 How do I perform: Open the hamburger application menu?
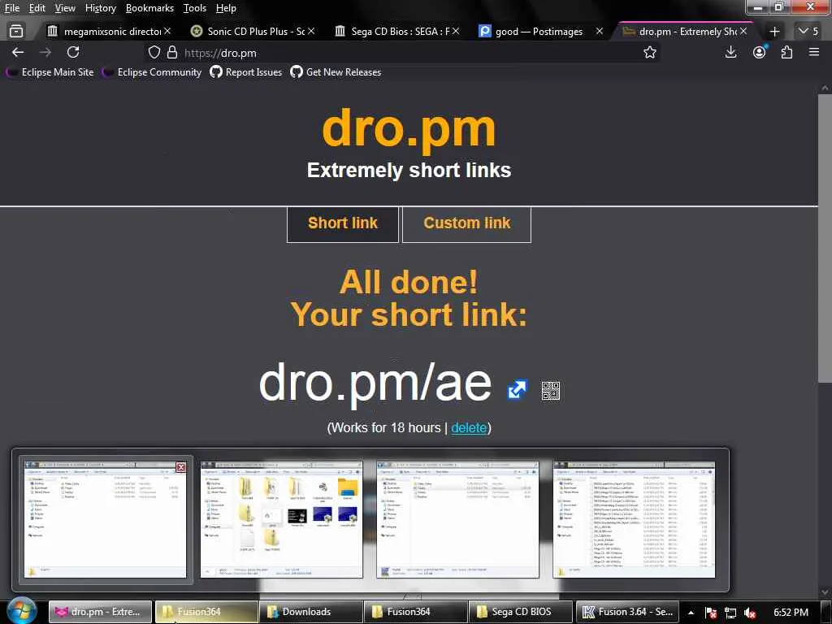click(x=814, y=52)
